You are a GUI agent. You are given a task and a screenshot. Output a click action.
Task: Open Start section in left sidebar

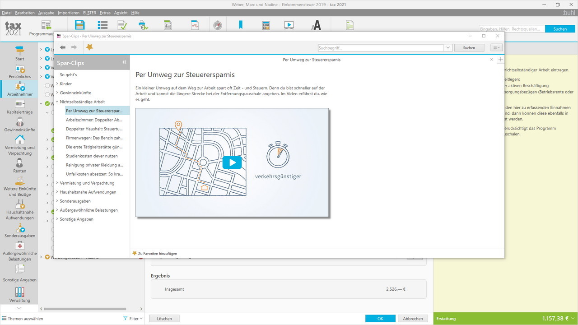[20, 53]
